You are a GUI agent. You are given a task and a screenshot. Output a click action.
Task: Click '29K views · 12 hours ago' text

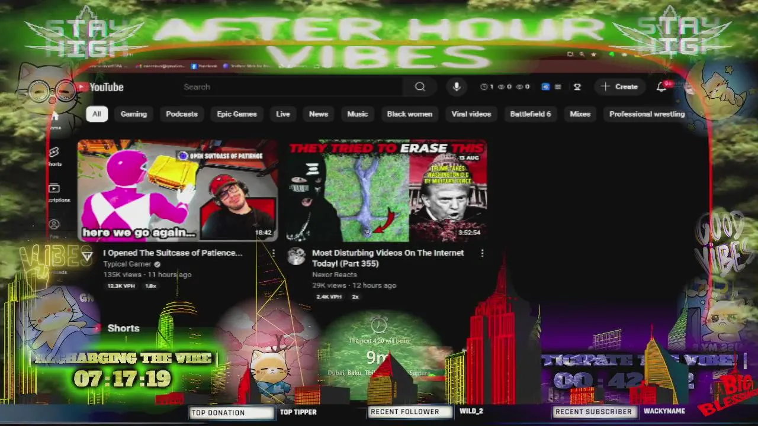[x=354, y=285]
